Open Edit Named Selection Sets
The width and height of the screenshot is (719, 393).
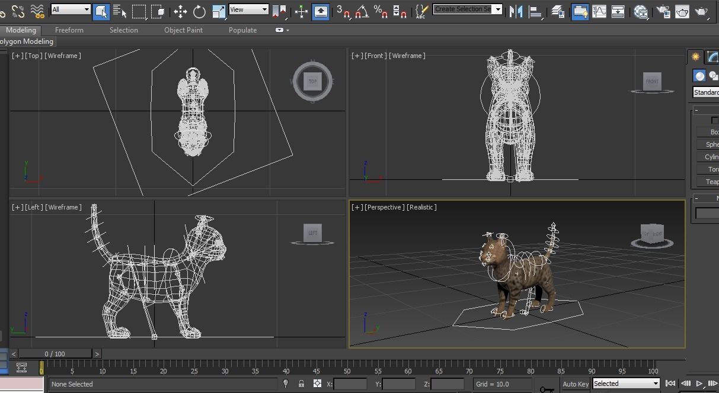421,11
